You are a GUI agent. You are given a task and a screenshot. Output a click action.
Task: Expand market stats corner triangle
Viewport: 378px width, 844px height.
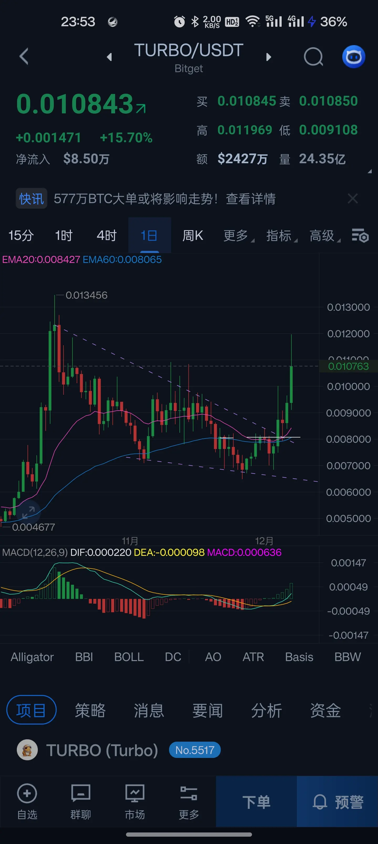[370, 171]
